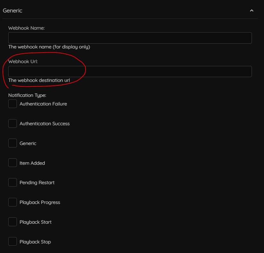Enable Item Added notifications
Image resolution: width=264 pixels, height=253 pixels.
(x=12, y=163)
